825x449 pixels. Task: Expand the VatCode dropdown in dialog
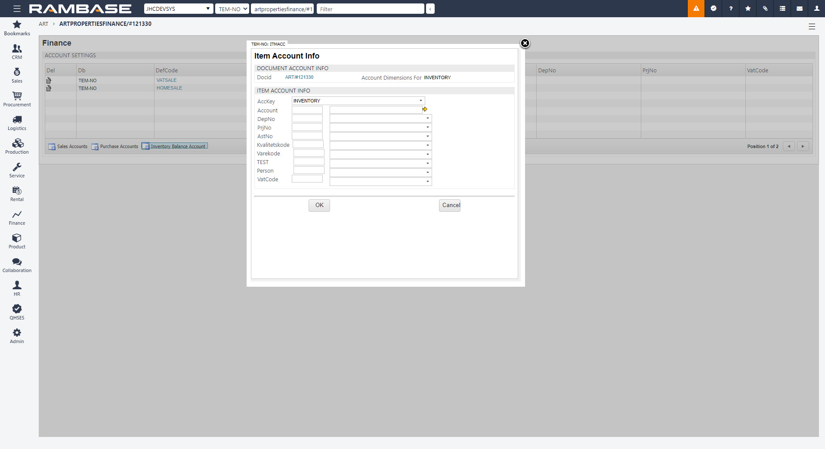(427, 182)
